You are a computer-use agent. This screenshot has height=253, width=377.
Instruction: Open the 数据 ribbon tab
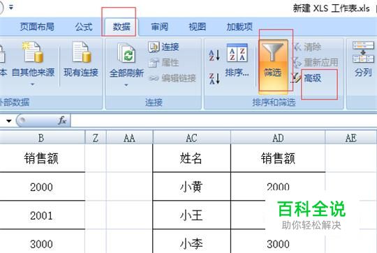(x=121, y=27)
